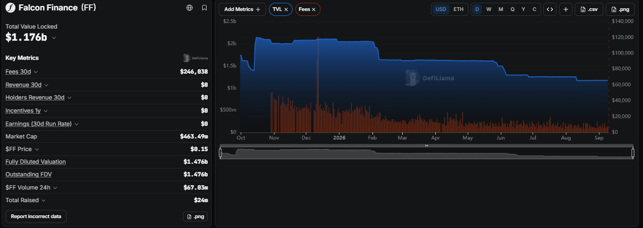
Task: Click the Market Cap label
Action: click(21, 136)
